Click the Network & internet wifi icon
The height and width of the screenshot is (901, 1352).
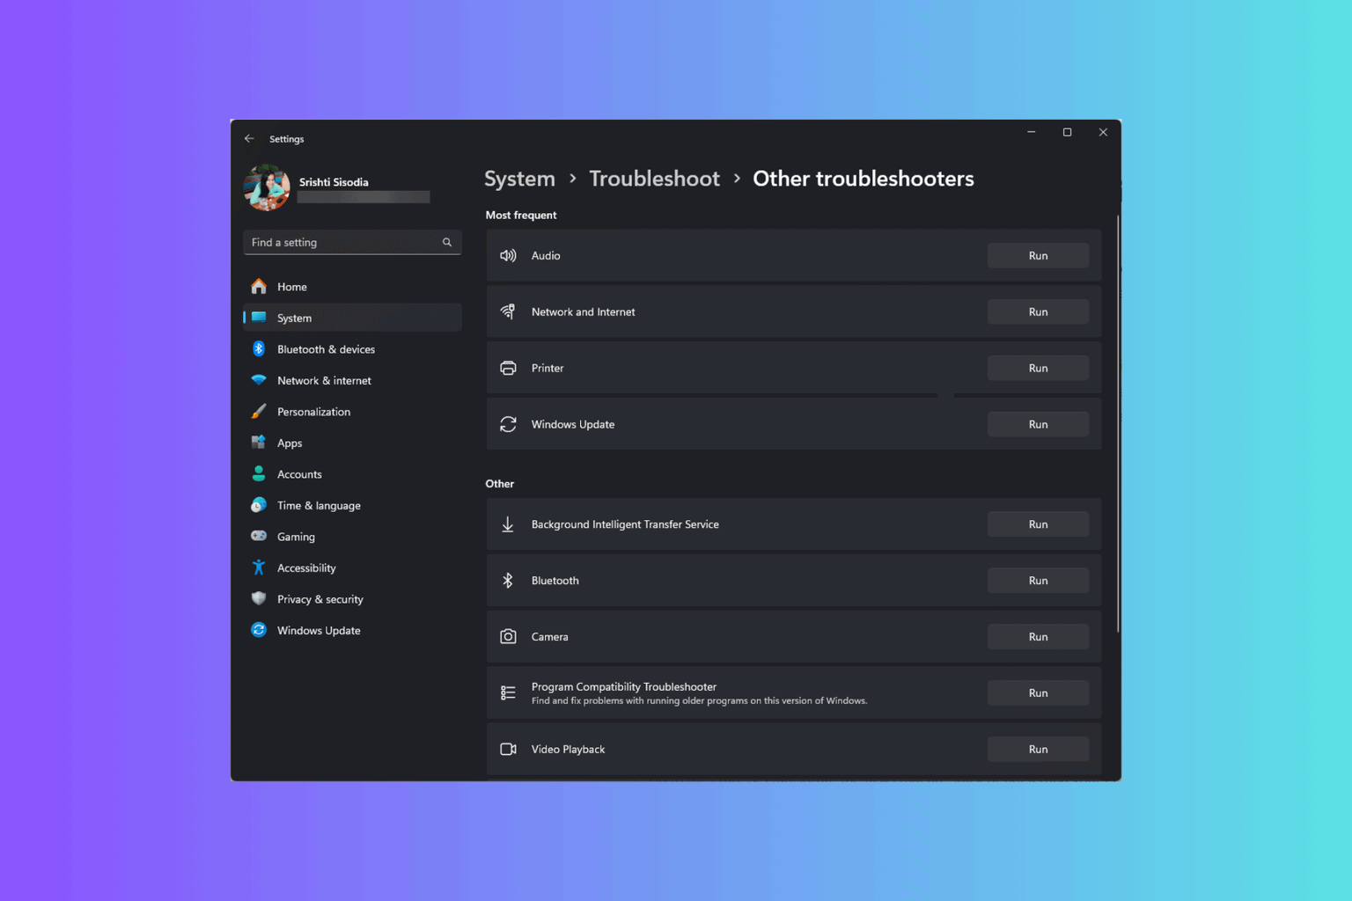click(x=259, y=380)
